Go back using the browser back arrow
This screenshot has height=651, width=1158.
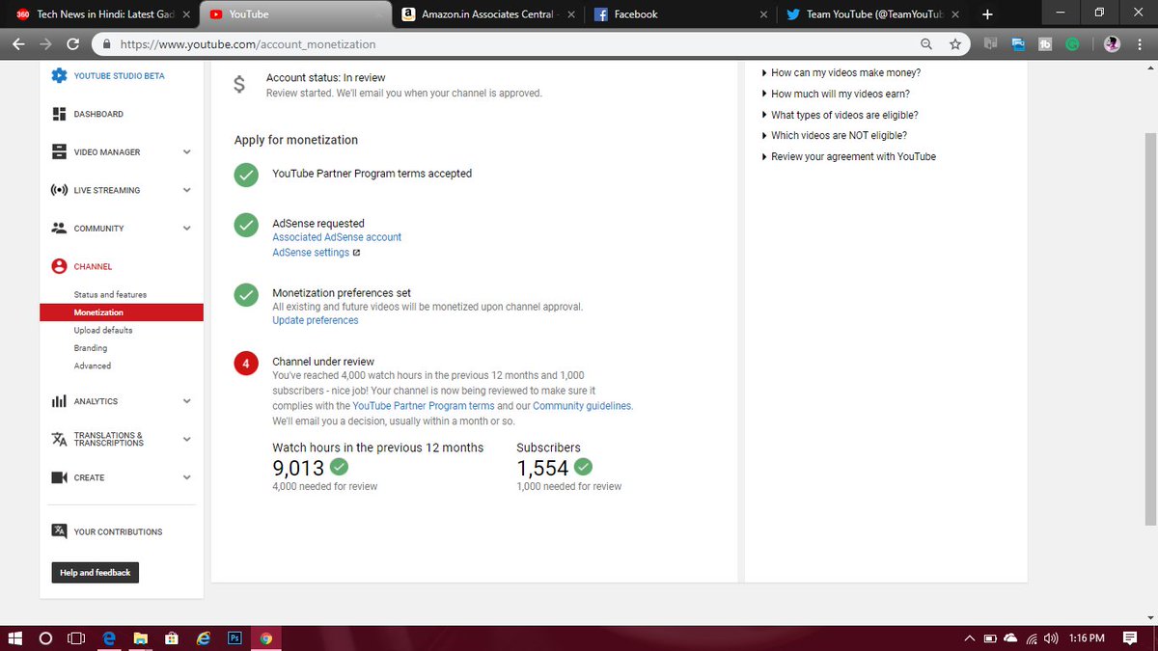coord(19,44)
